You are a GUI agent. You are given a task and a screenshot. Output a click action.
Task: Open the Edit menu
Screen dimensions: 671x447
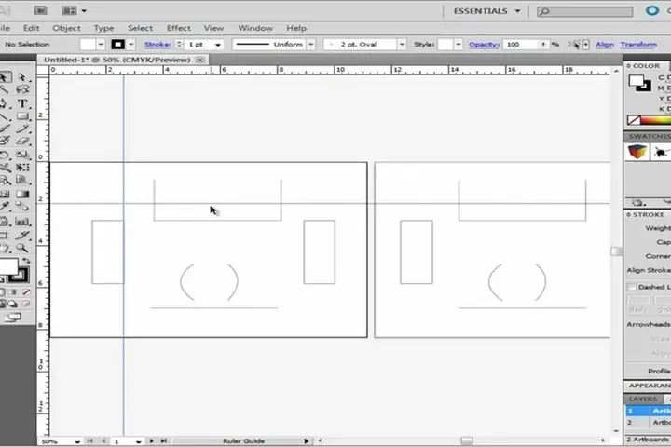point(32,28)
